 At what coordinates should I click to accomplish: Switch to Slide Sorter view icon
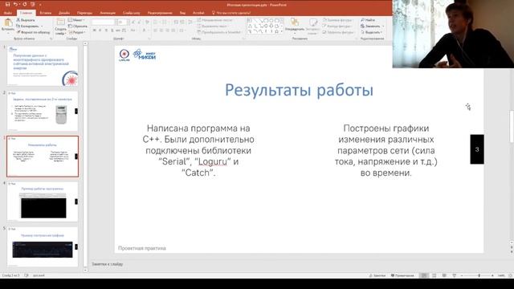click(434, 275)
